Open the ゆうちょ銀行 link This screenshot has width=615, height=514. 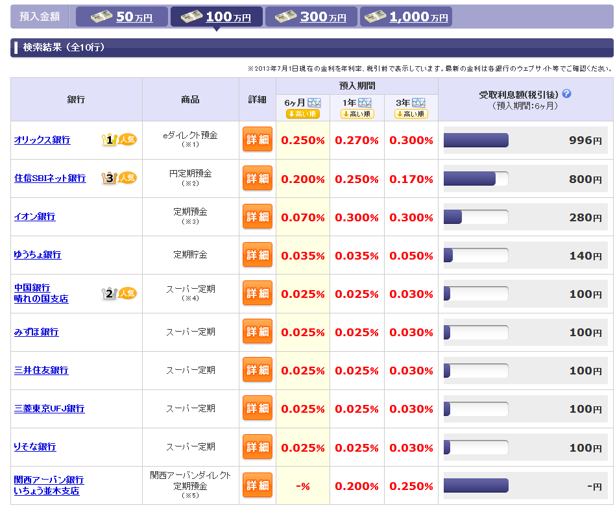point(37,254)
